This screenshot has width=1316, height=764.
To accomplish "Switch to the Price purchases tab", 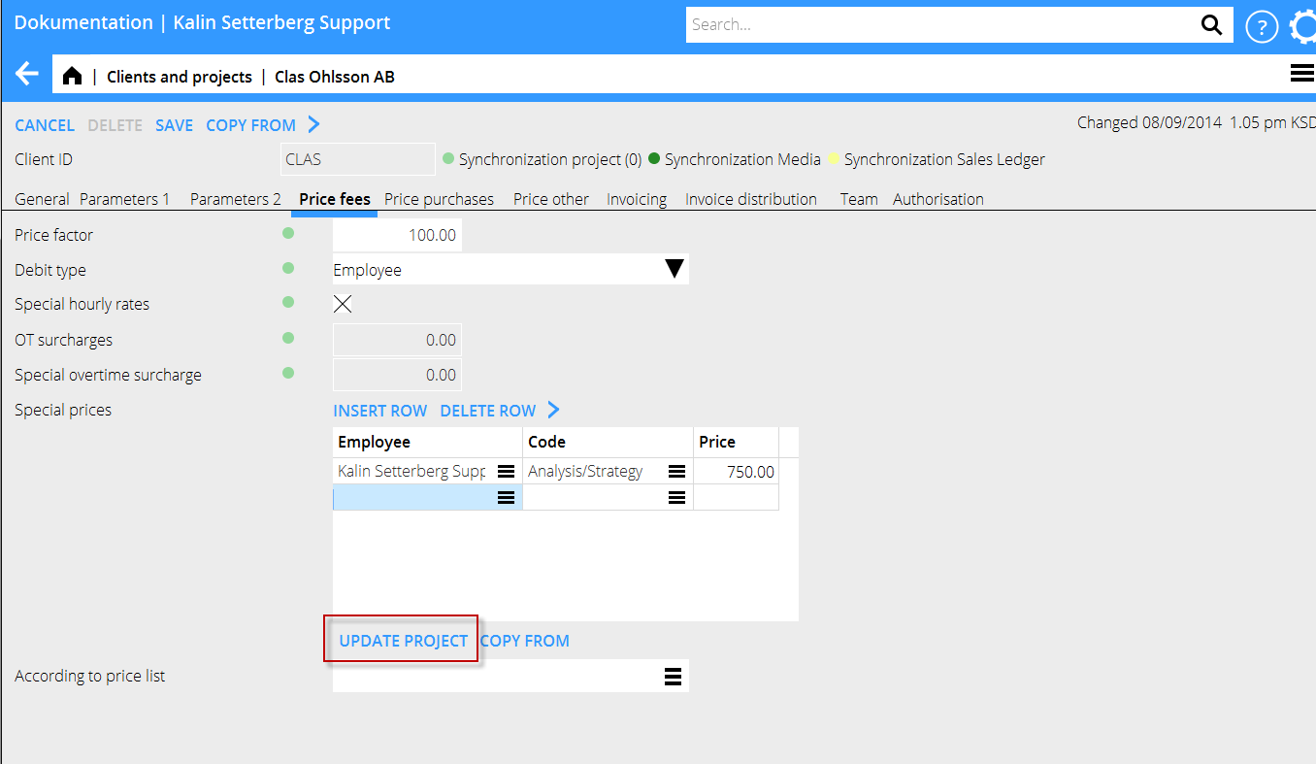I will point(439,199).
